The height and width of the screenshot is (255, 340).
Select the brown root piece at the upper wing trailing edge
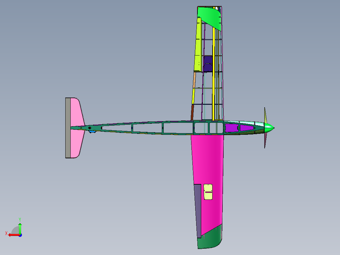(x=192, y=112)
